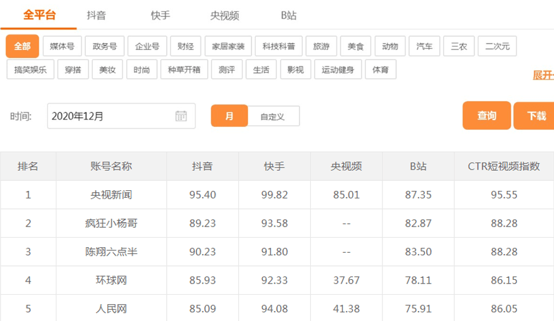554x321 pixels.
Task: Select account name 央视新闻
Action: tap(112, 195)
